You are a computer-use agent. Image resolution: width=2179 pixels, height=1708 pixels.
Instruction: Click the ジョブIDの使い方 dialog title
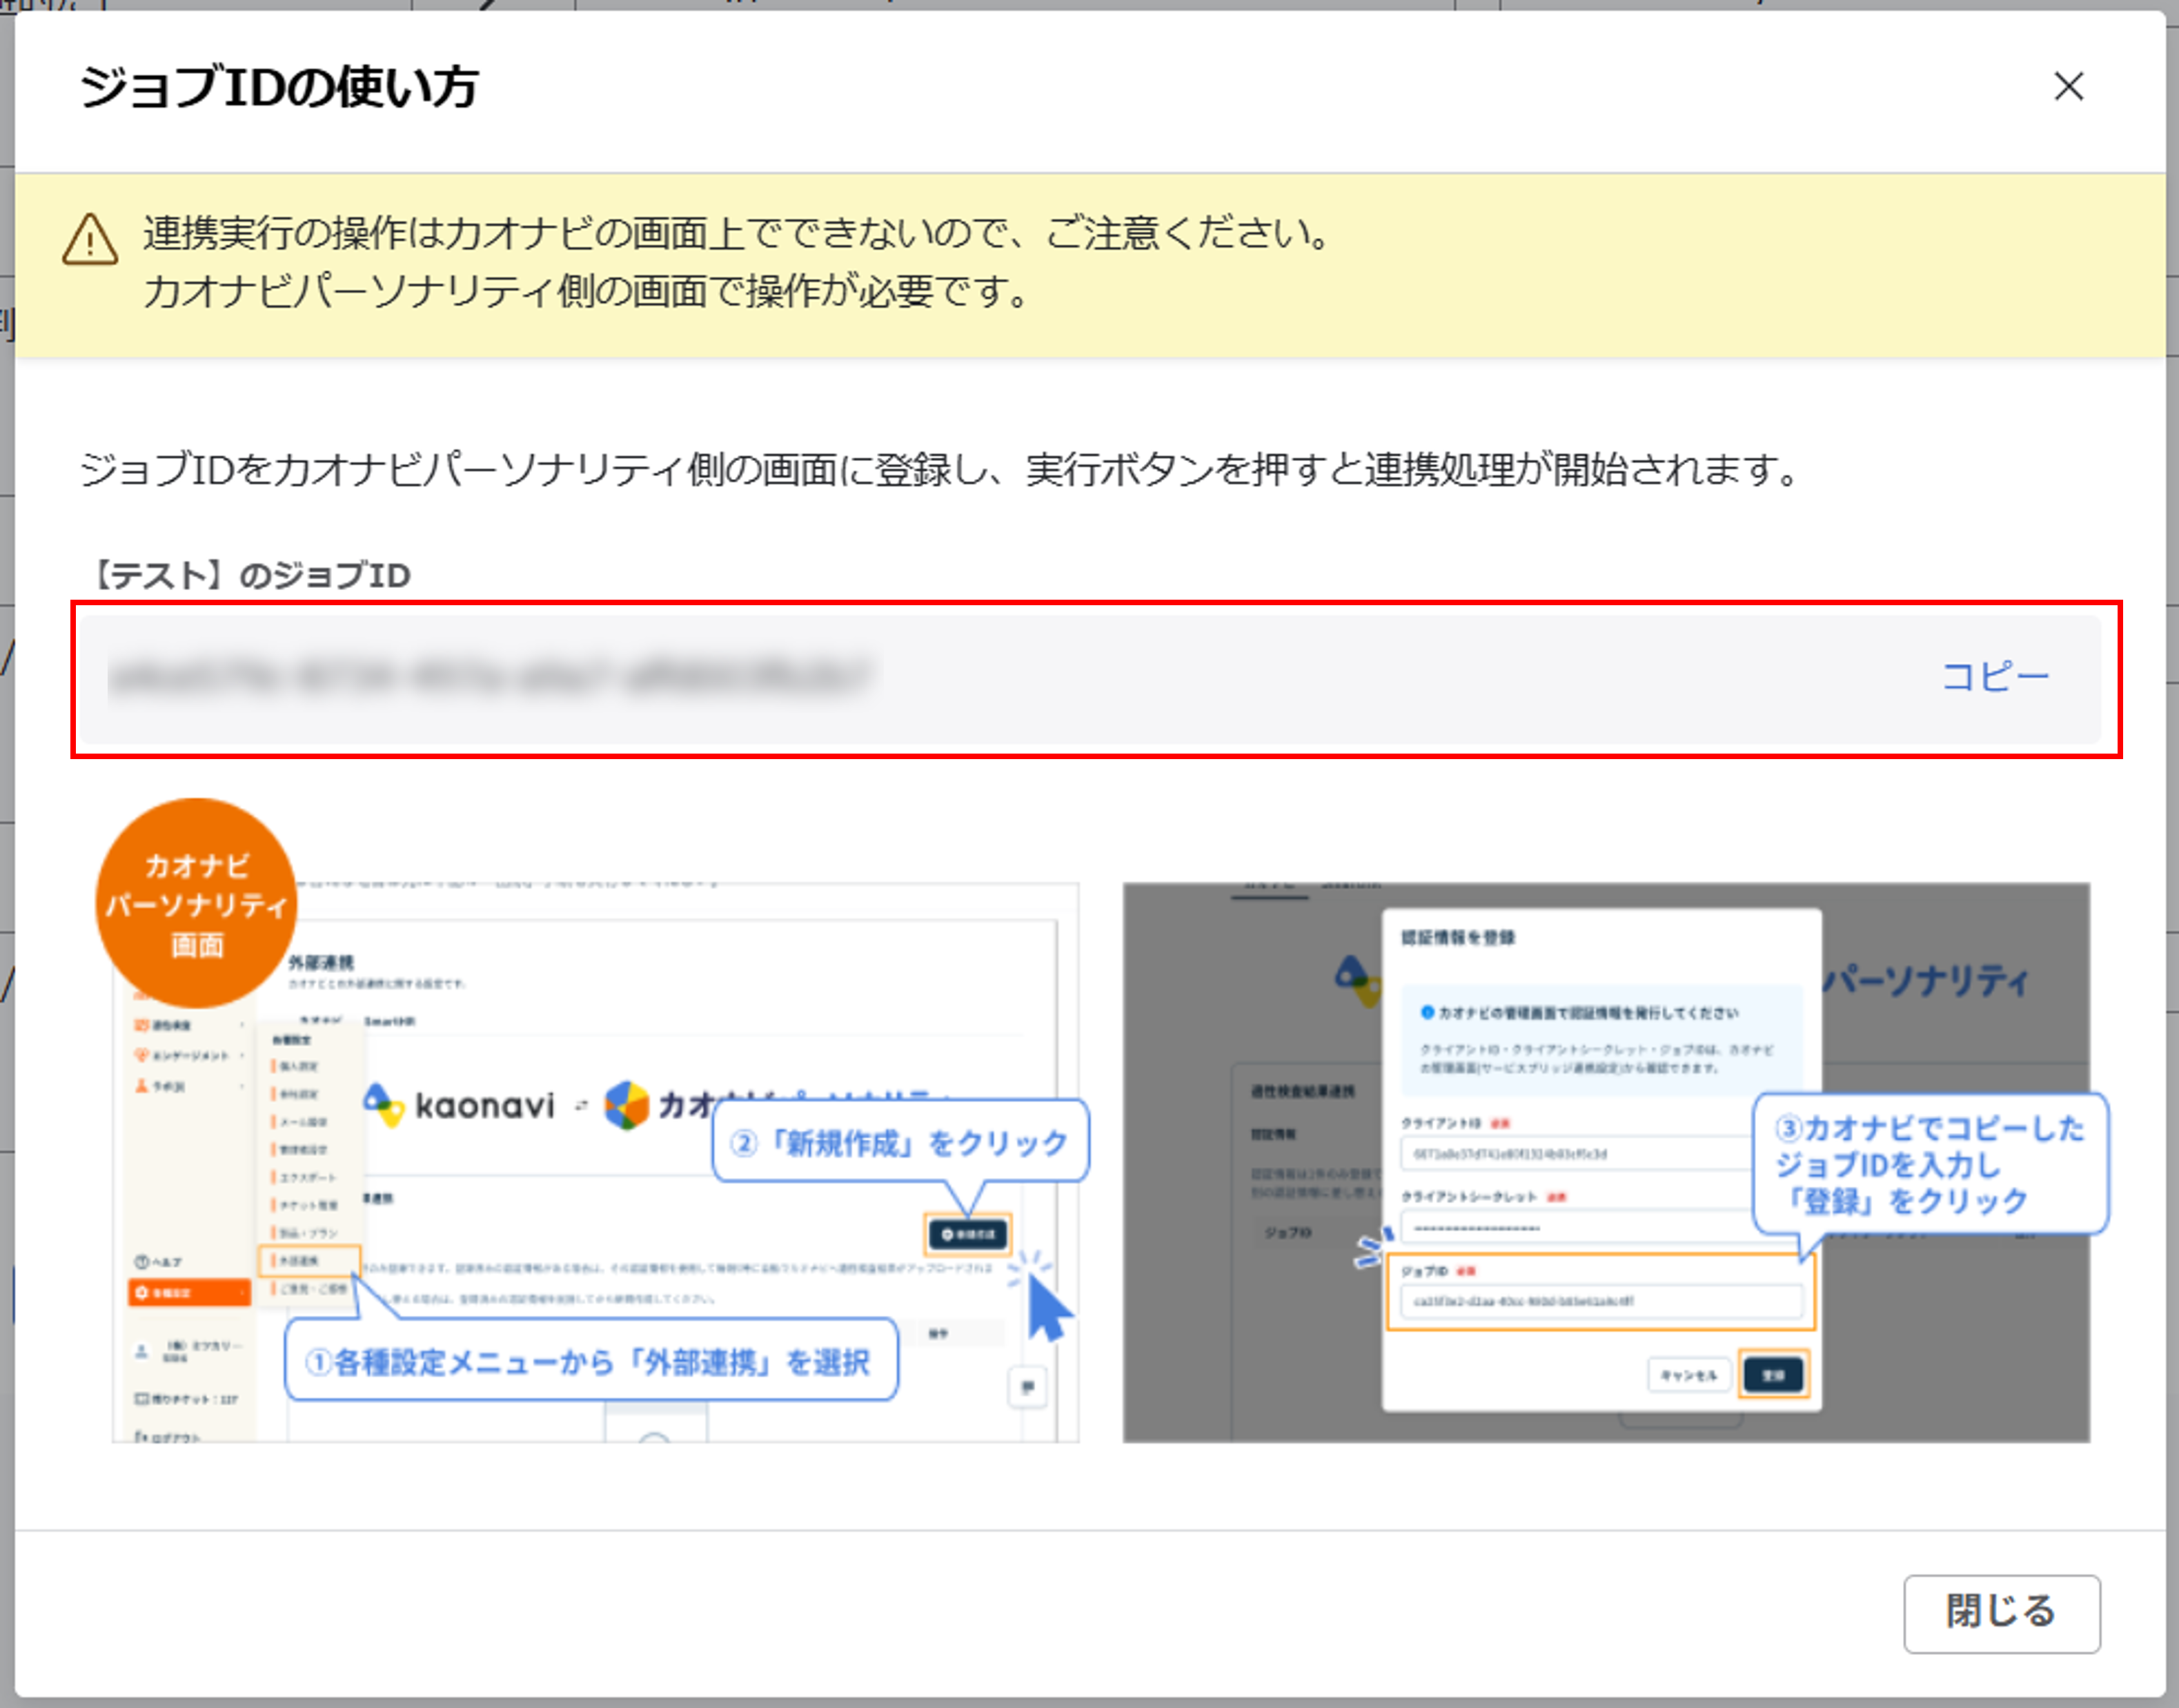[279, 87]
